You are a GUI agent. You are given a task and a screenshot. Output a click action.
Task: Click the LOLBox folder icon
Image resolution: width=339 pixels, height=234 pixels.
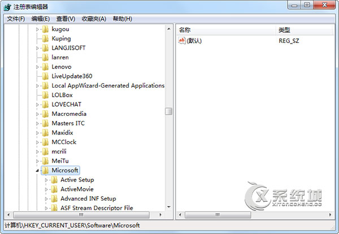(45, 95)
